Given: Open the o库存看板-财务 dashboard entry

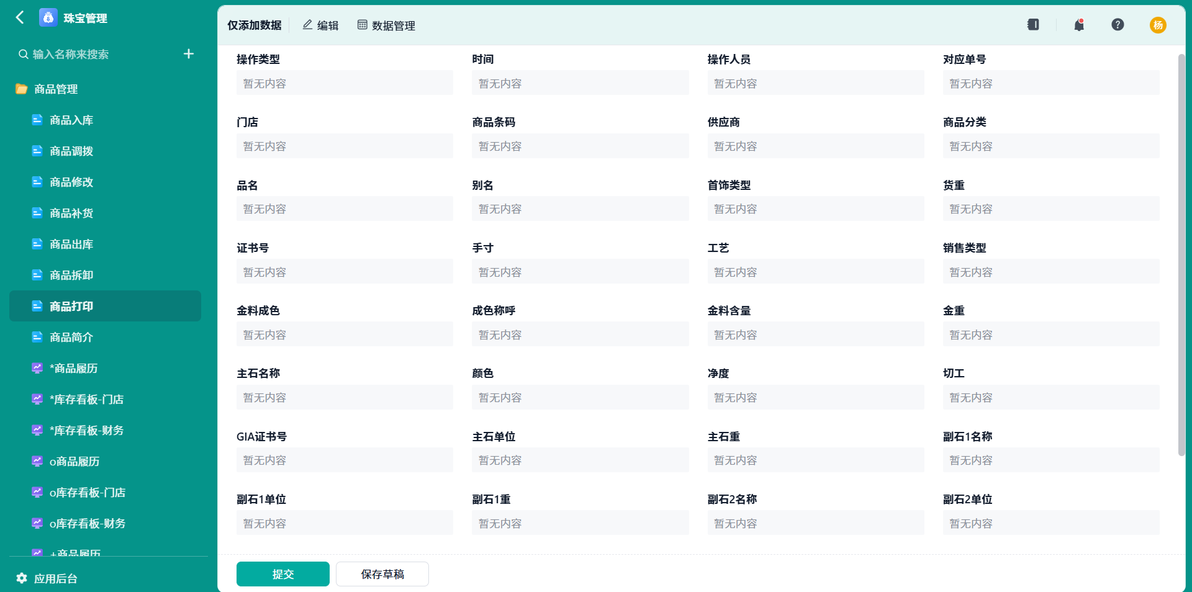Looking at the screenshot, I should (x=106, y=523).
